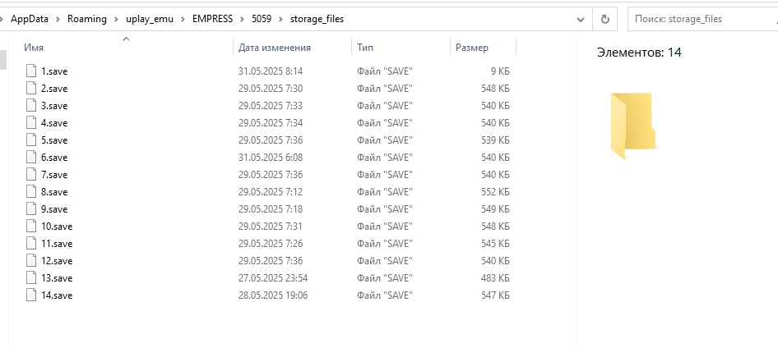Sort files by the Имя column
Image resolution: width=778 pixels, height=348 pixels.
[x=34, y=48]
